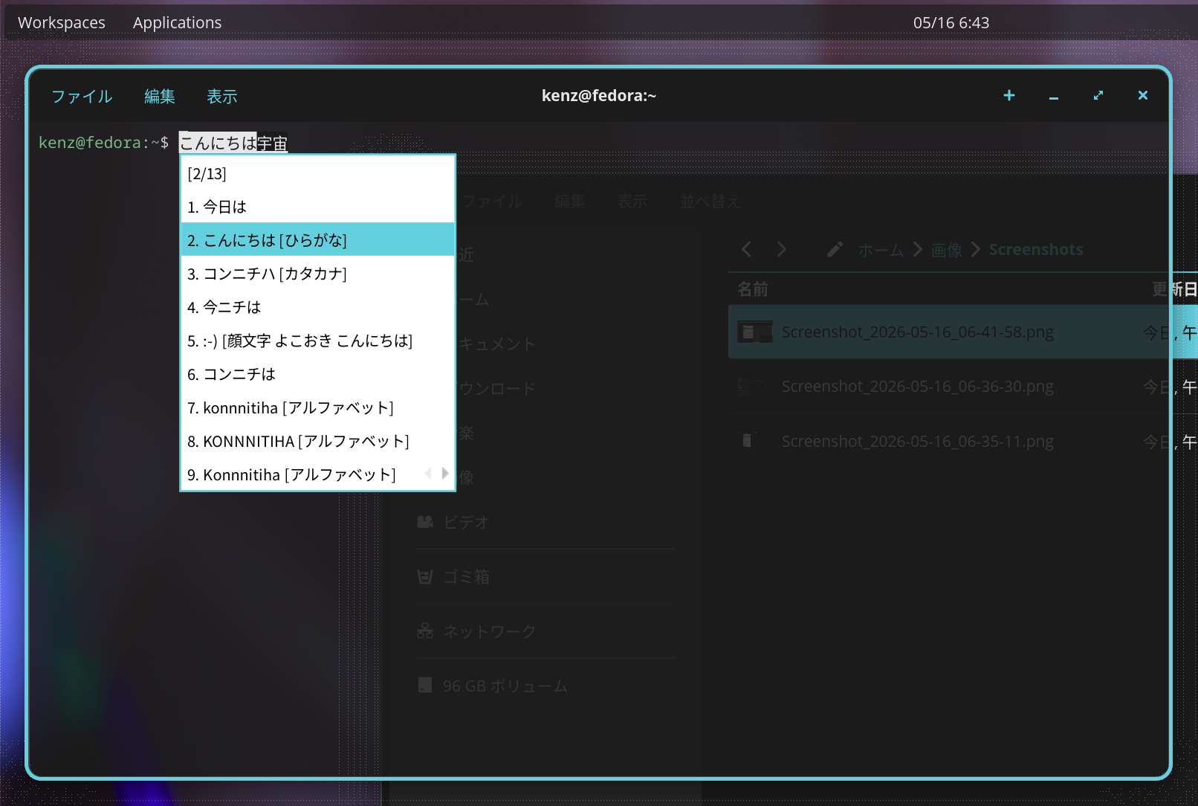Click the forward arrow in file manager
1198x806 pixels.
tap(781, 249)
